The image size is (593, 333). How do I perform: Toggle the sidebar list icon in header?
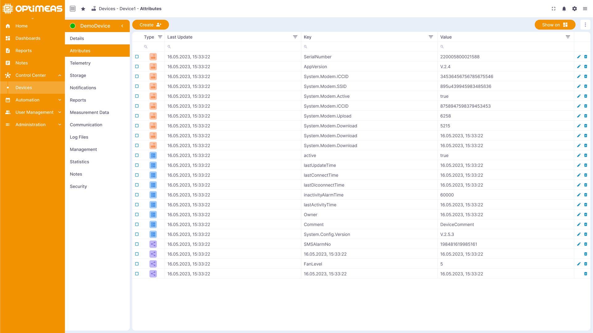73,9
